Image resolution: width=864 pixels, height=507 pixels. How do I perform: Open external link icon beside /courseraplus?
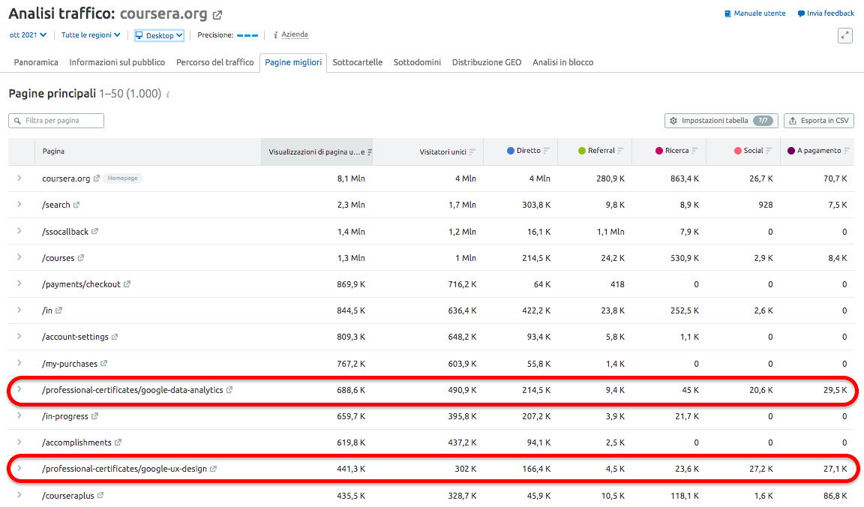[100, 496]
